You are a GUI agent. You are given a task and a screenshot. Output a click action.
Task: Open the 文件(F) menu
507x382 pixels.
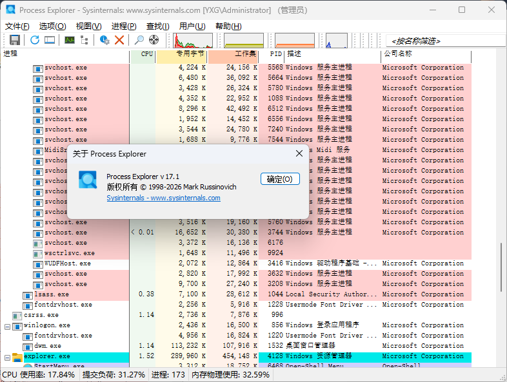click(17, 26)
